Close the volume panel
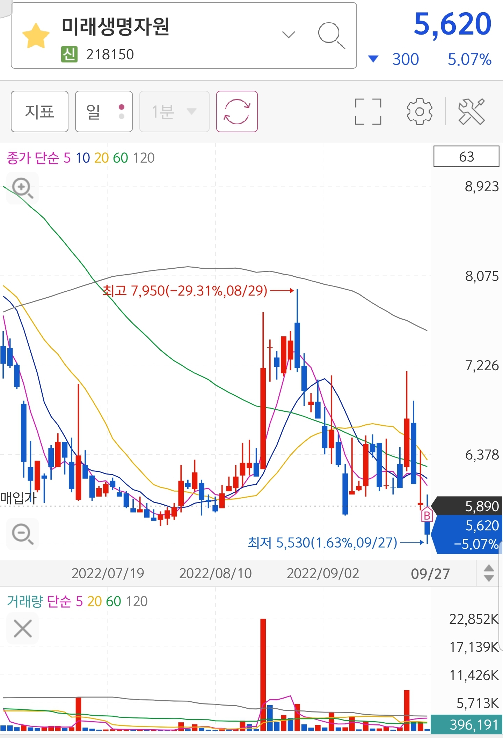 tap(23, 628)
